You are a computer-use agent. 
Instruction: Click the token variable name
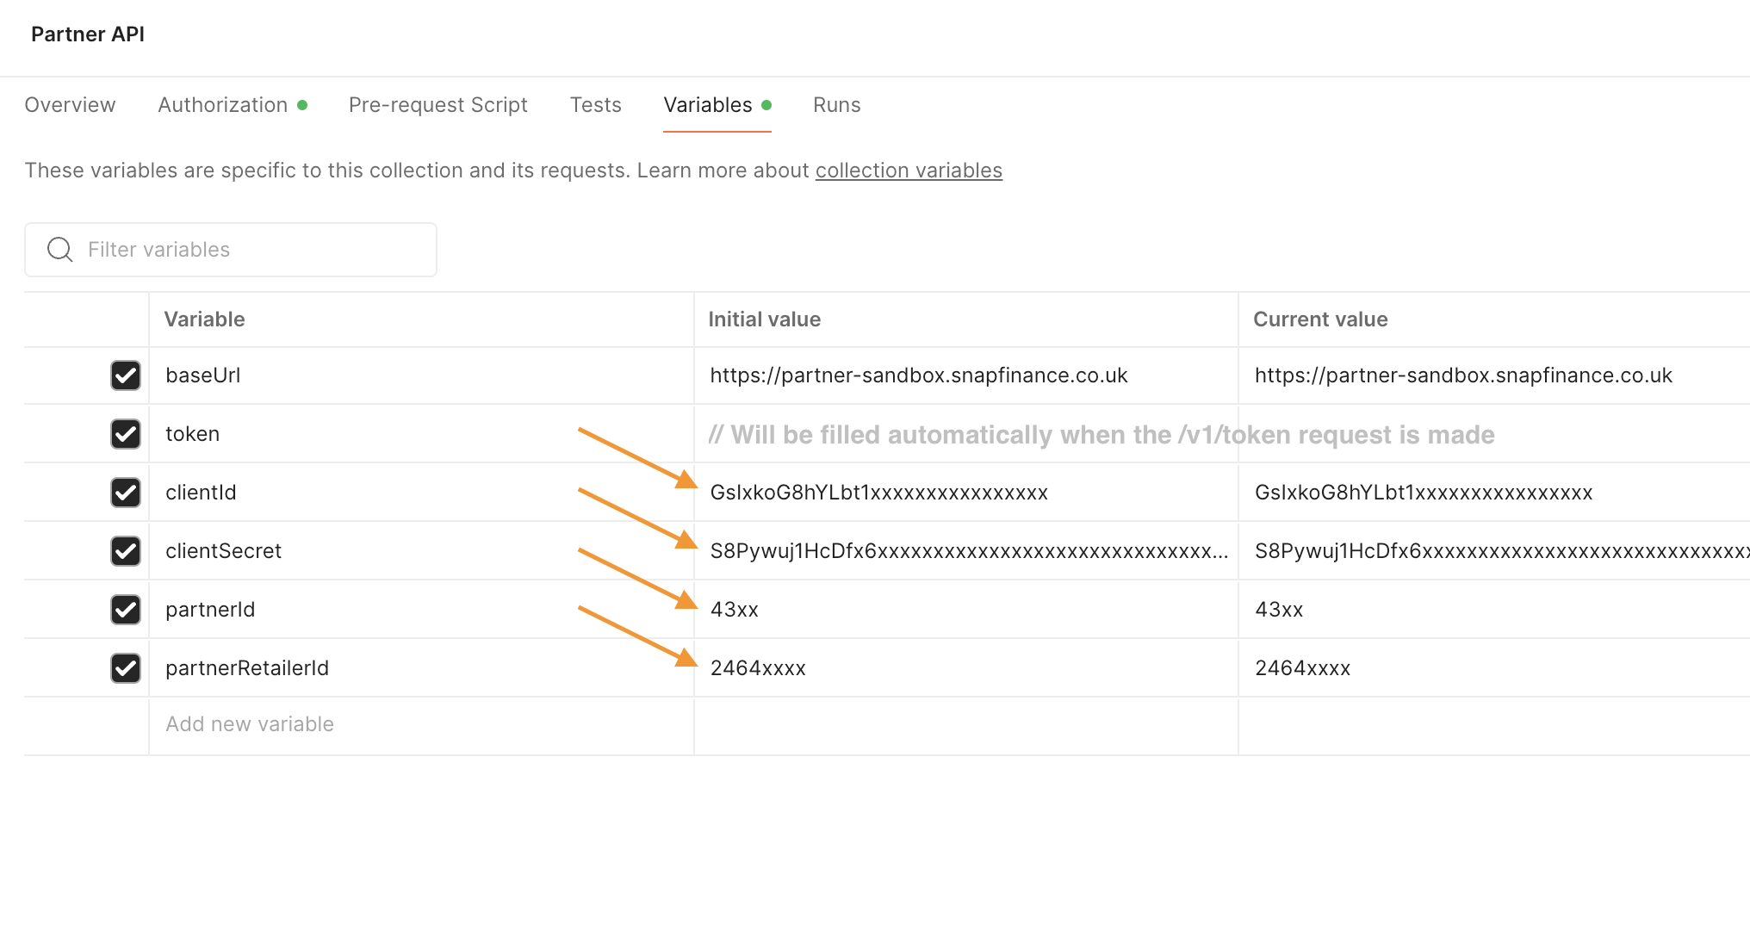[192, 434]
